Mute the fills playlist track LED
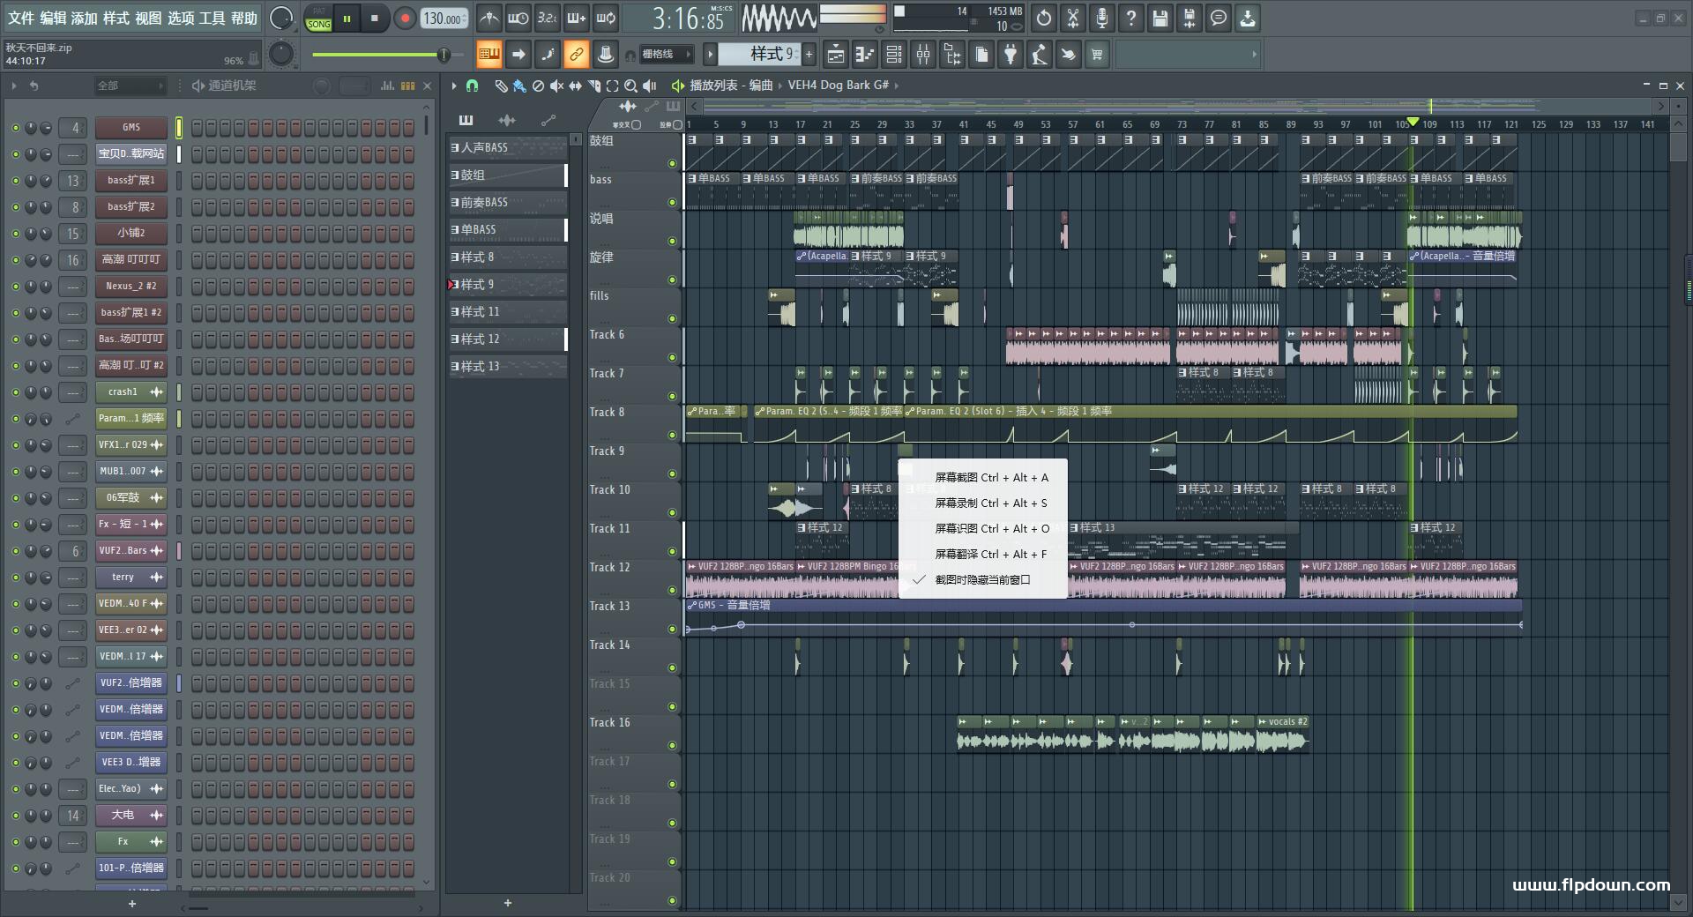The image size is (1693, 917). point(672,318)
